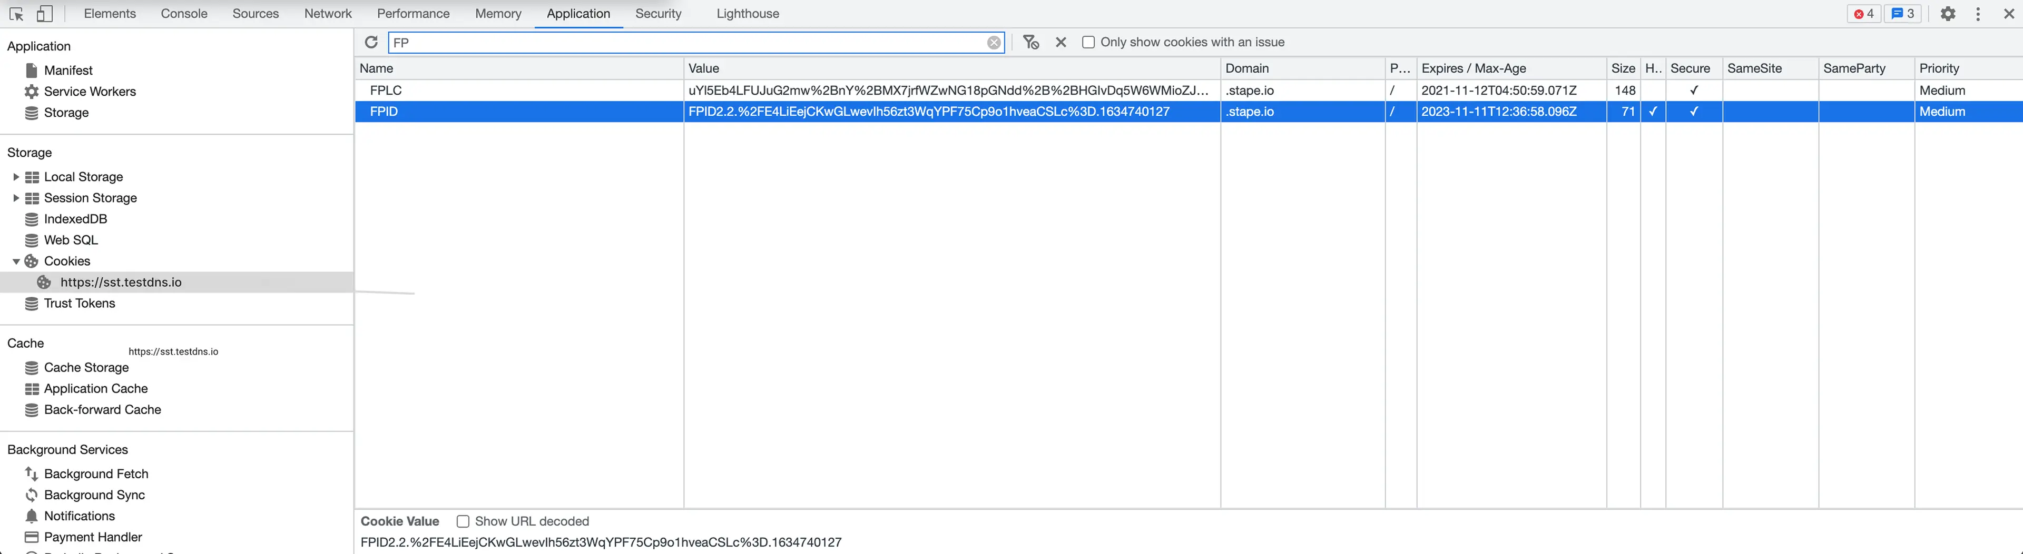Screen dimensions: 2023x554
Task: Select the inspect element cursor tool
Action: point(16,13)
